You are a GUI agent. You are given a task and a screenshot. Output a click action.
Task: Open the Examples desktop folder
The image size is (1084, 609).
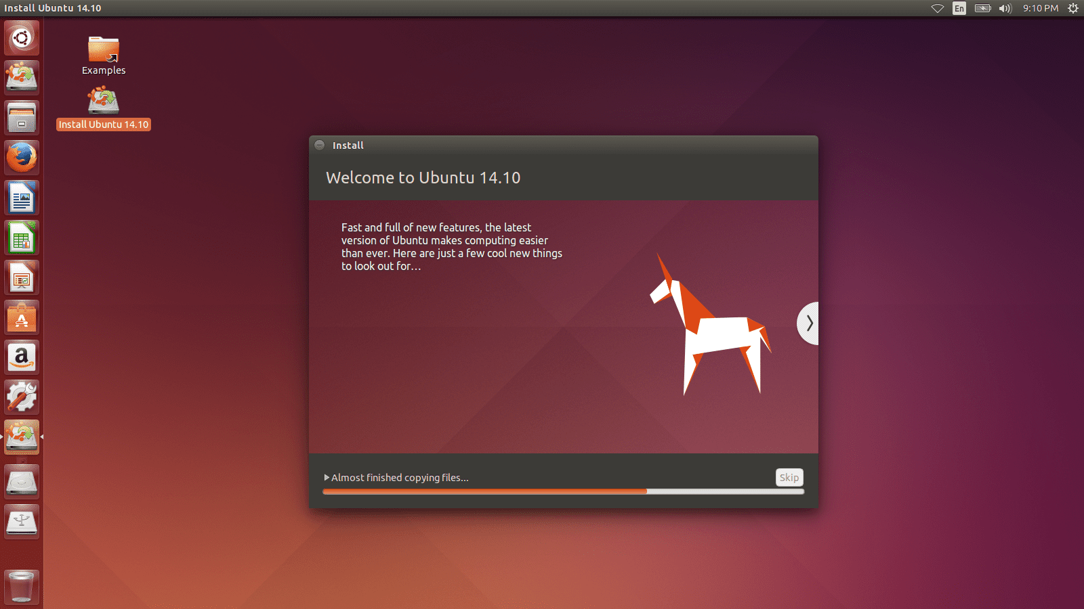coord(104,55)
